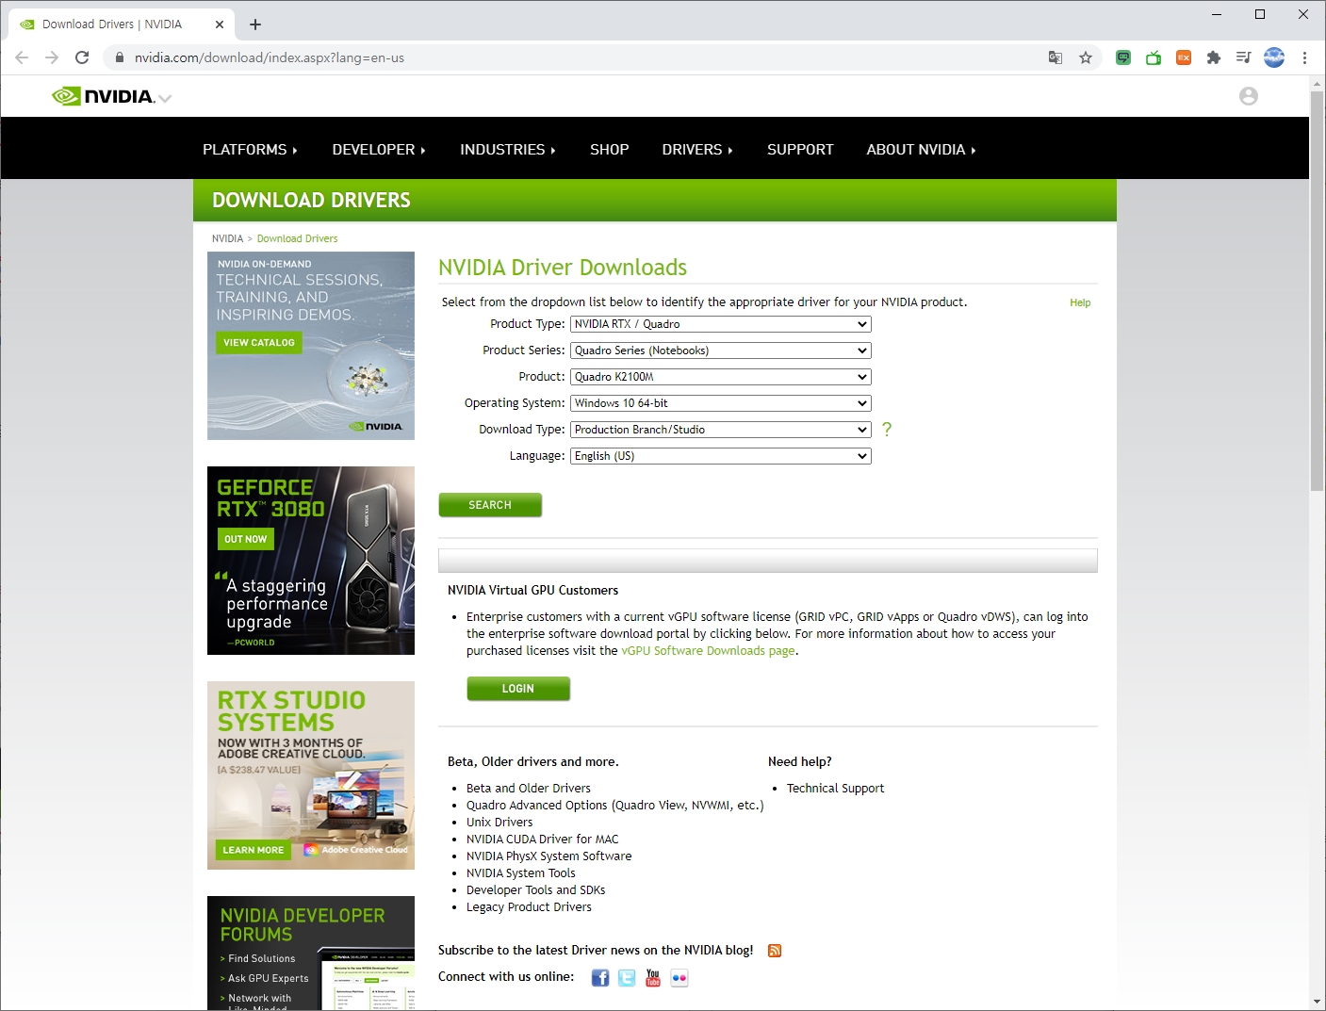Viewport: 1326px width, 1011px height.
Task: Expand chevron next to NVIDIA logo
Action: pyautogui.click(x=165, y=98)
